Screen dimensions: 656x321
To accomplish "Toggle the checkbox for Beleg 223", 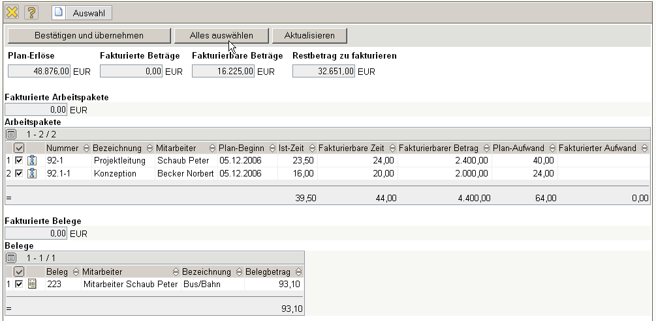I will click(x=19, y=284).
